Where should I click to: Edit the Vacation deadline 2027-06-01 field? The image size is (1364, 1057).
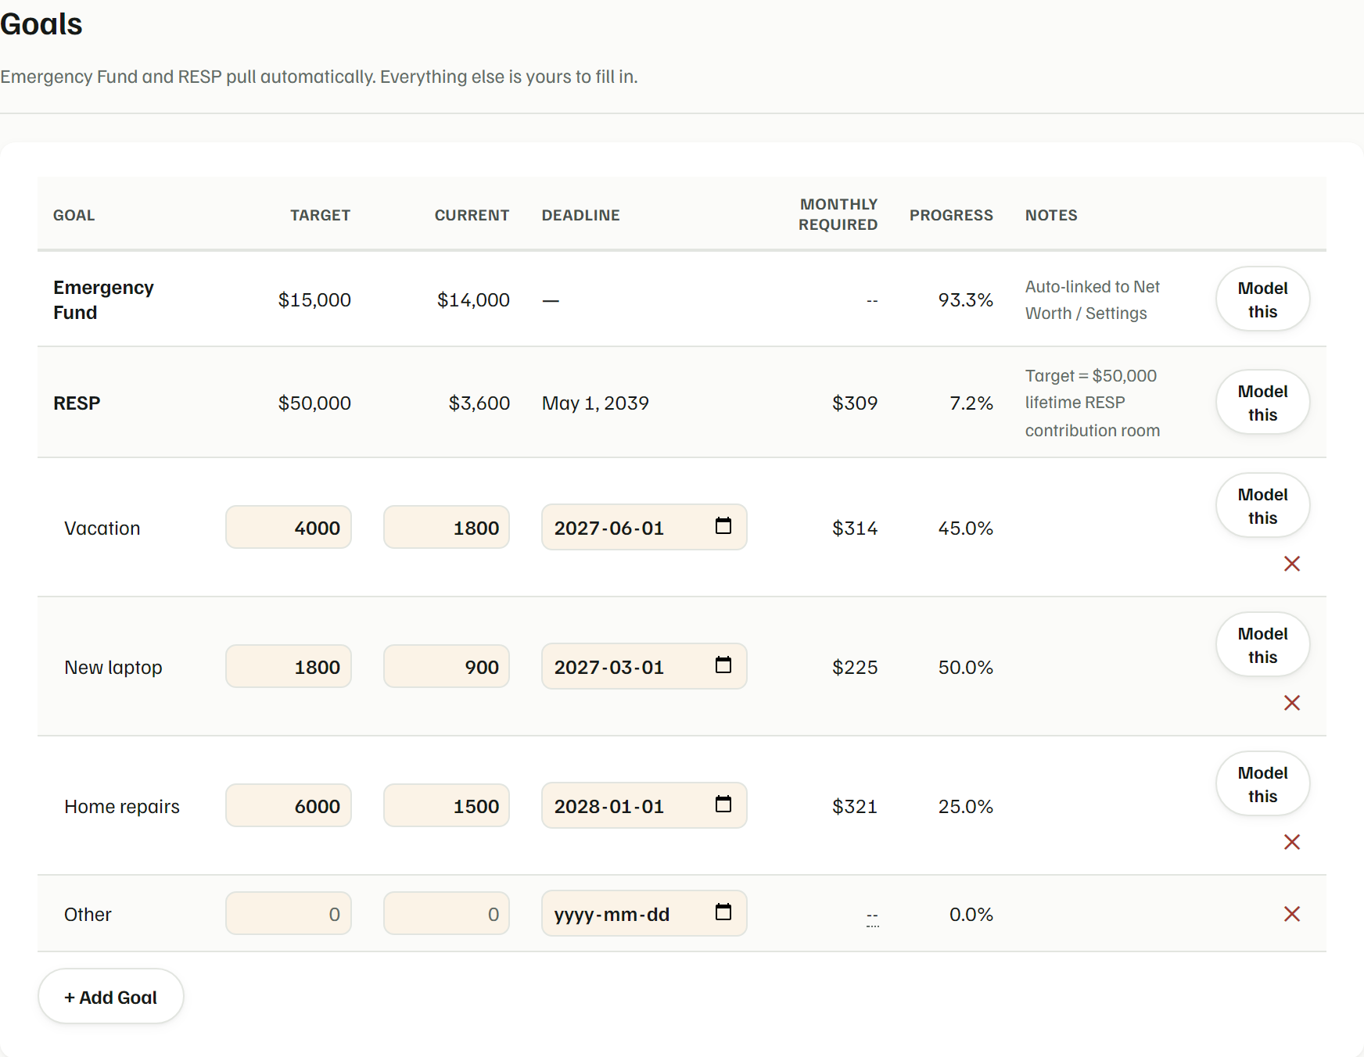[x=644, y=528]
